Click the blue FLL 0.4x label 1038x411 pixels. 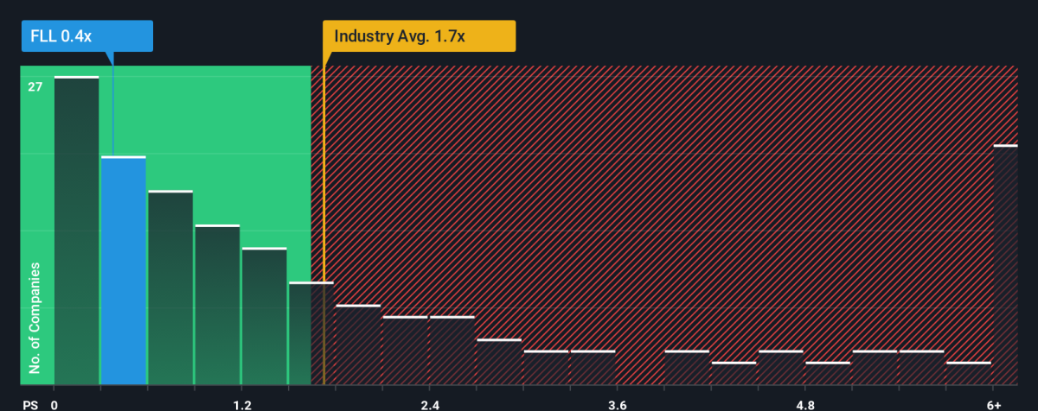[86, 36]
